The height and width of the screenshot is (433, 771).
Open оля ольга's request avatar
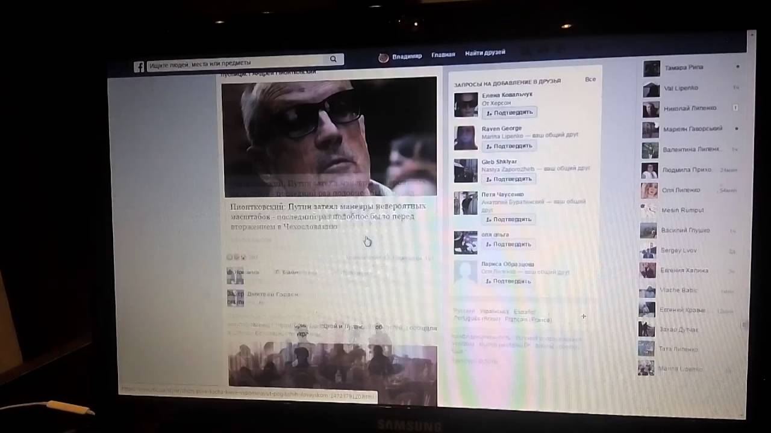pos(466,243)
